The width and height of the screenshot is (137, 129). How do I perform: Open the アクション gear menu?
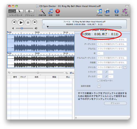[30, 11]
